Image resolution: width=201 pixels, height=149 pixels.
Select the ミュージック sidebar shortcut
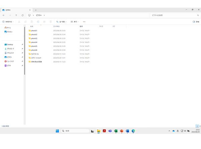[x=10, y=61]
